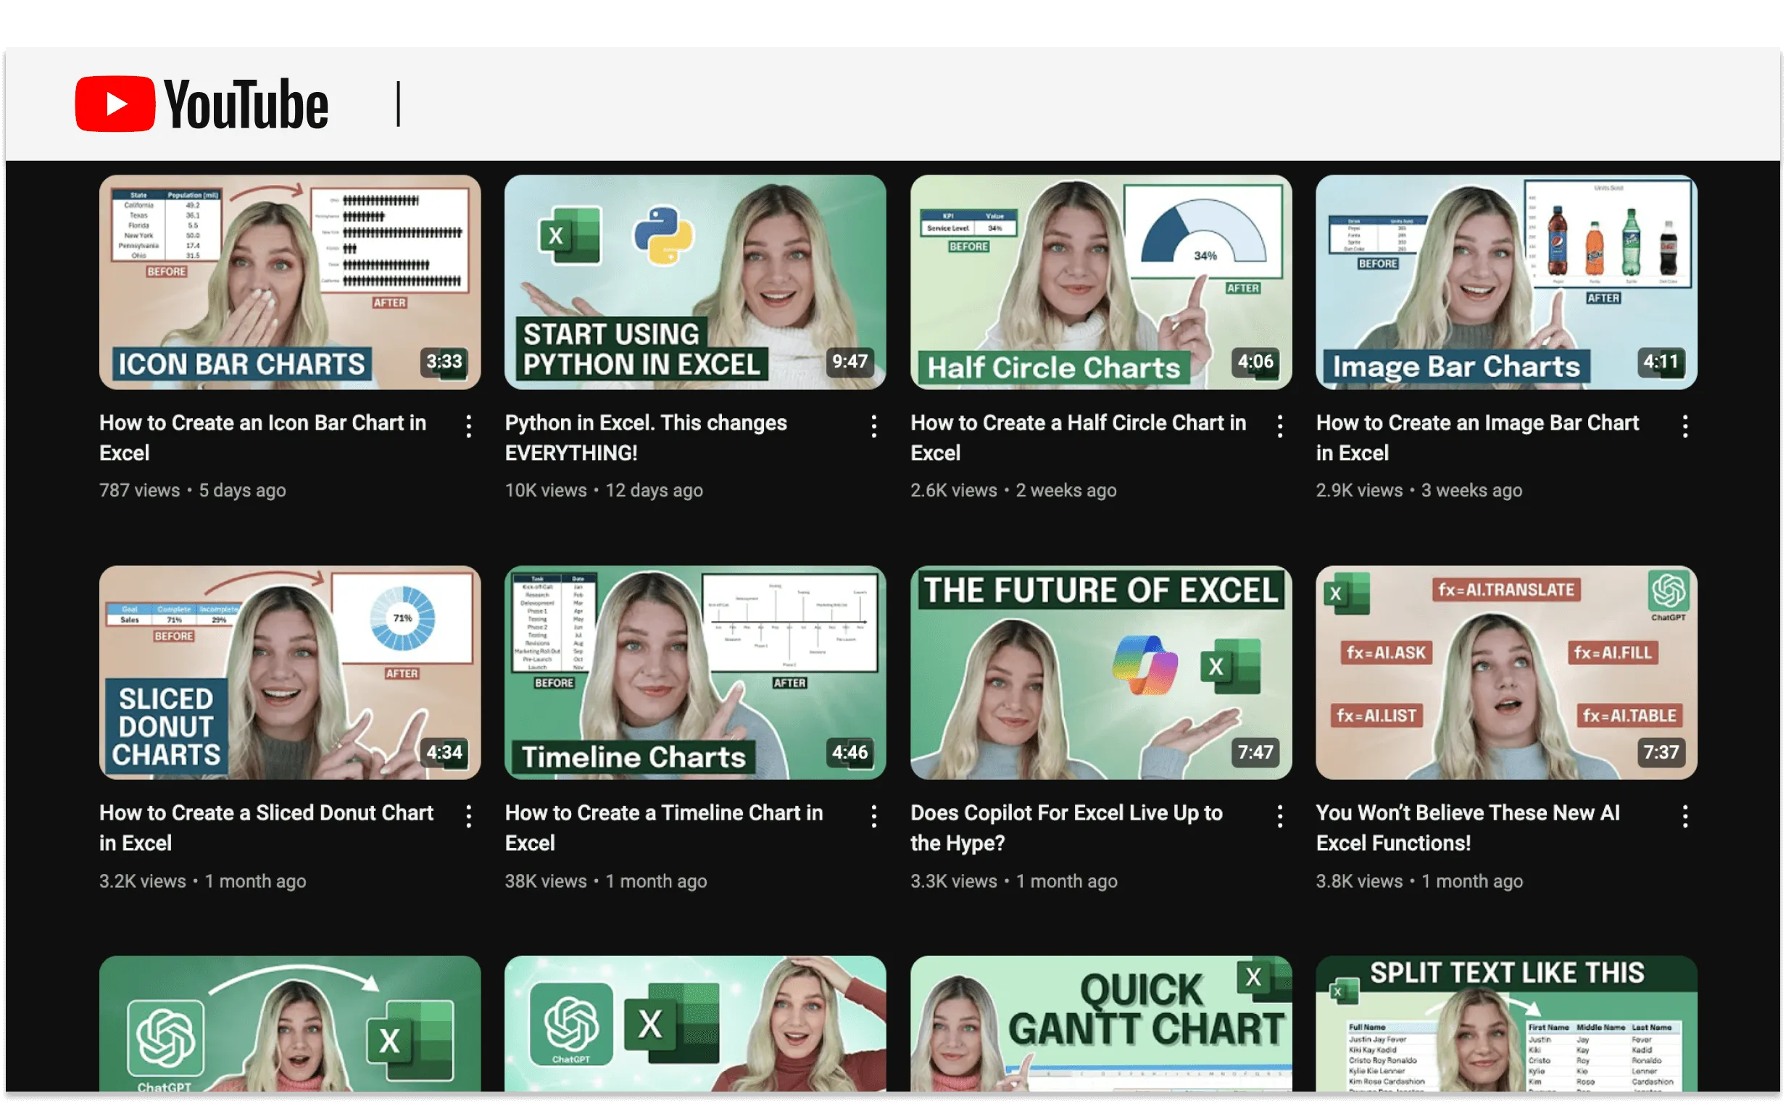Open title 'You Won't Believe These New AI Excel Functions!'
Image resolution: width=1786 pixels, height=1103 pixels.
(1469, 828)
